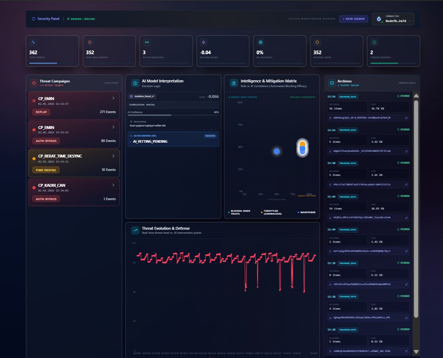Open external link for the 1.42 KB archive
443x358 pixels.
click(406, 251)
